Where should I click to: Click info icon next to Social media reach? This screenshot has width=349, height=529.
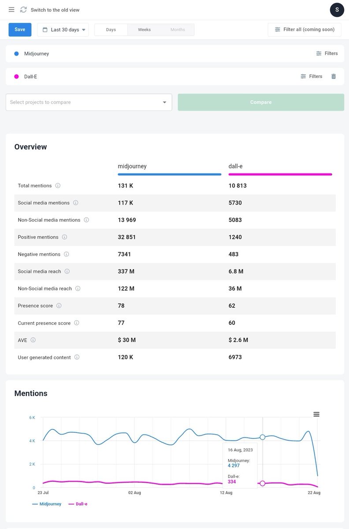click(67, 271)
